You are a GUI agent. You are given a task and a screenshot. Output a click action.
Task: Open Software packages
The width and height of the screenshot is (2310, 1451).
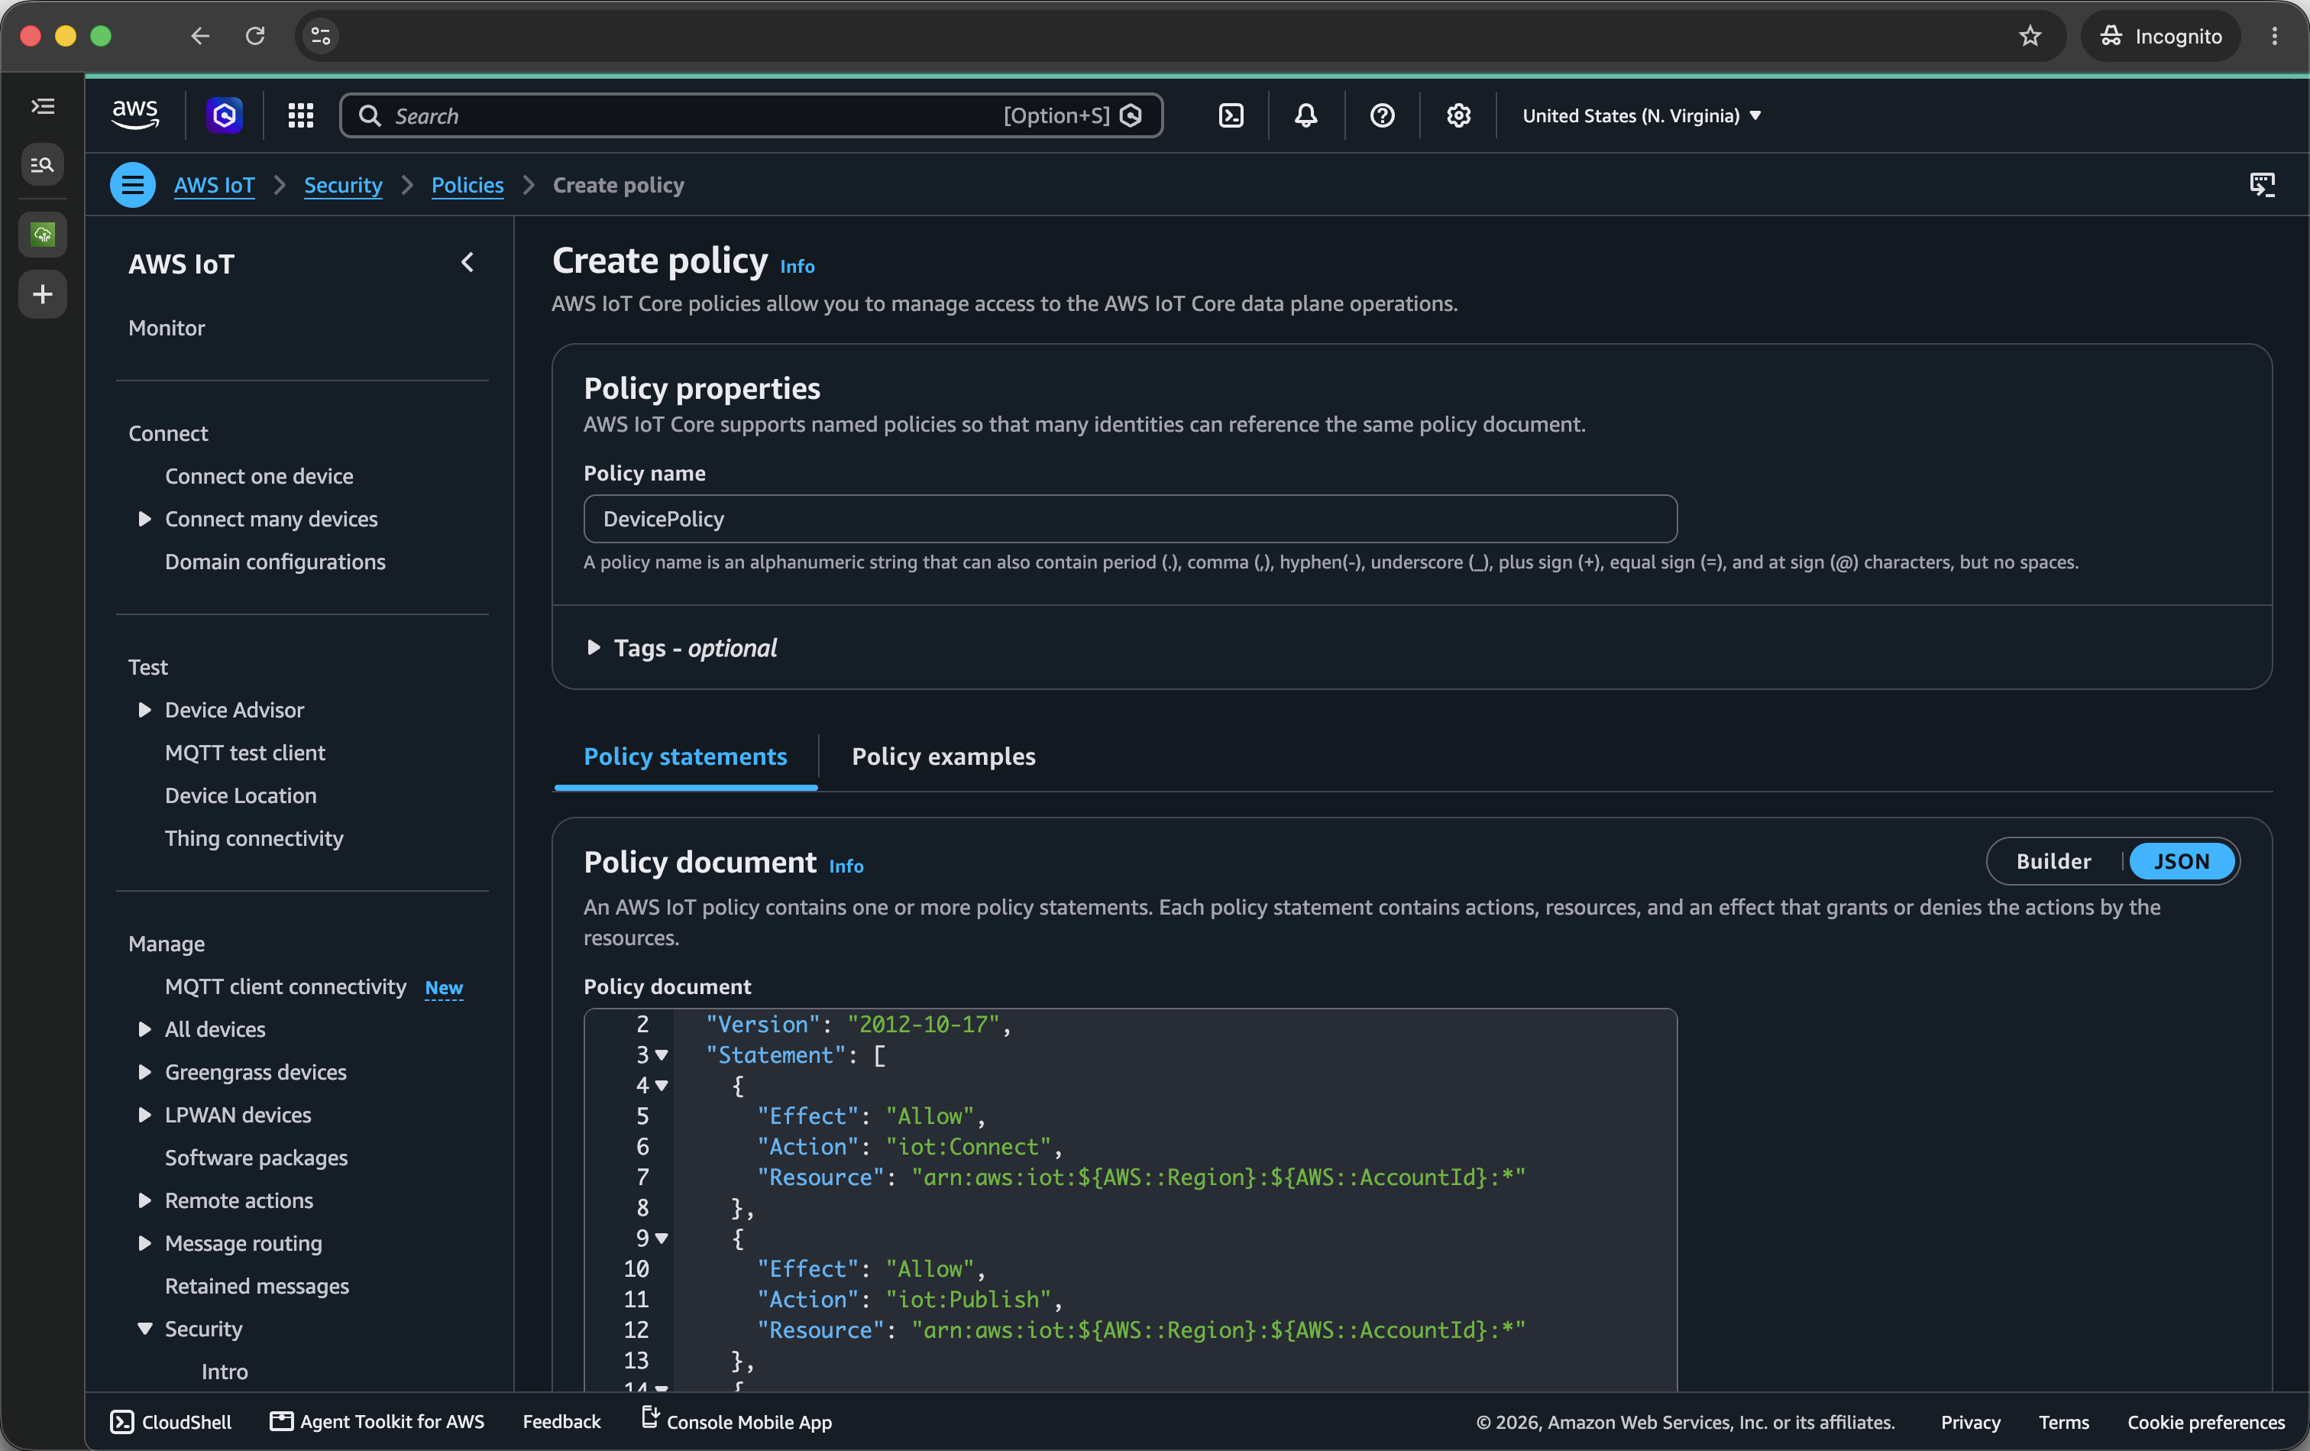point(256,1158)
